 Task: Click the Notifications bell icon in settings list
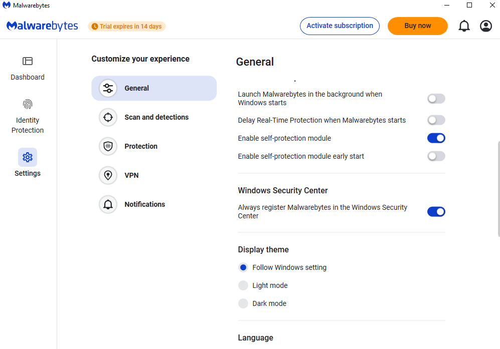(x=108, y=204)
